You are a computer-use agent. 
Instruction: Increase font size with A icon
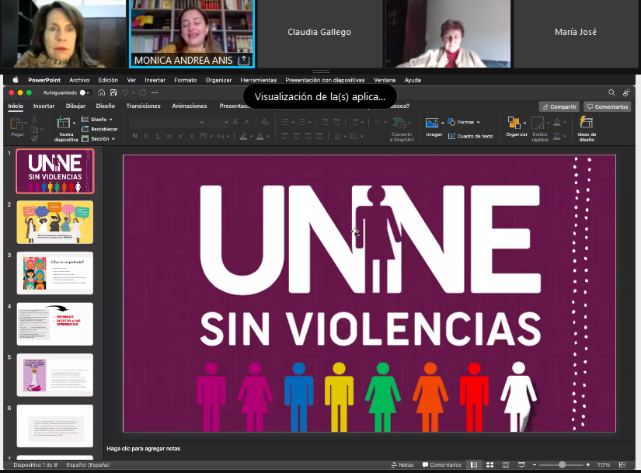(x=235, y=122)
